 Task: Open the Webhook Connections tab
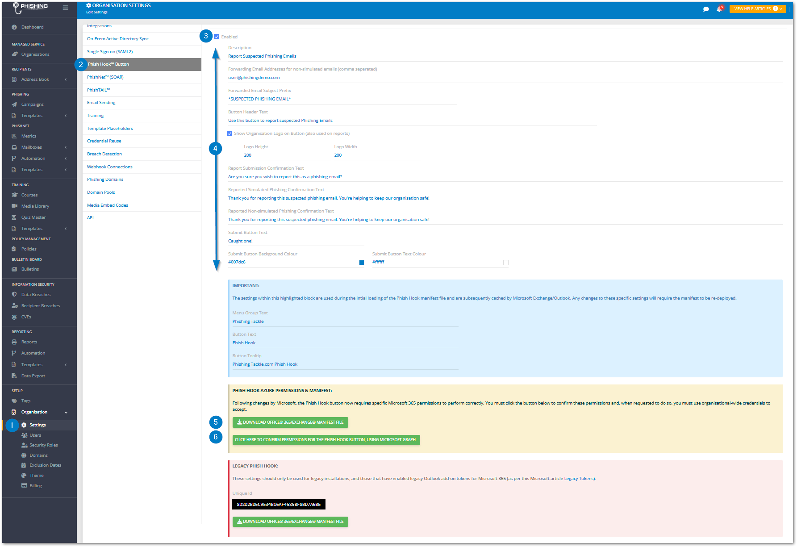142,167
